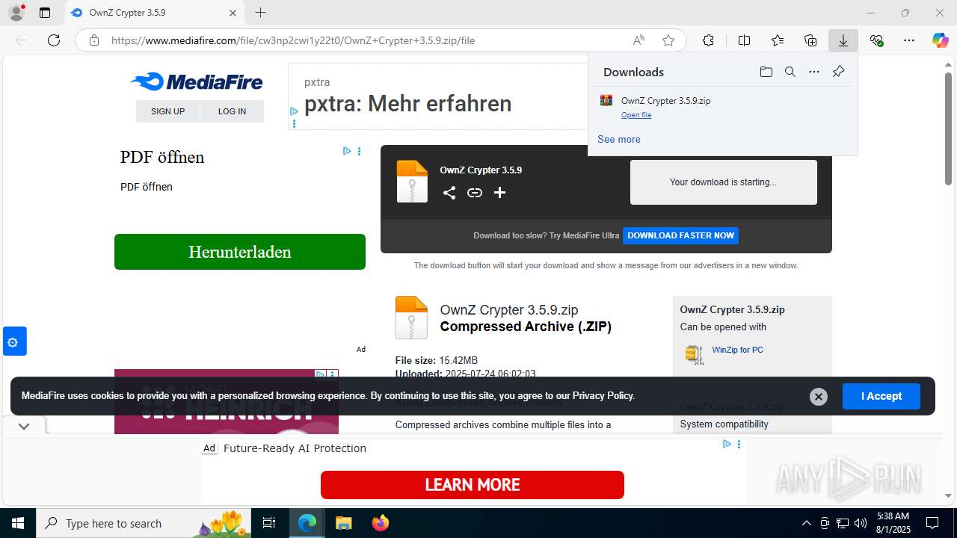Open the ad options icon beside PDF öffnen
This screenshot has height=538, width=957.
[359, 151]
